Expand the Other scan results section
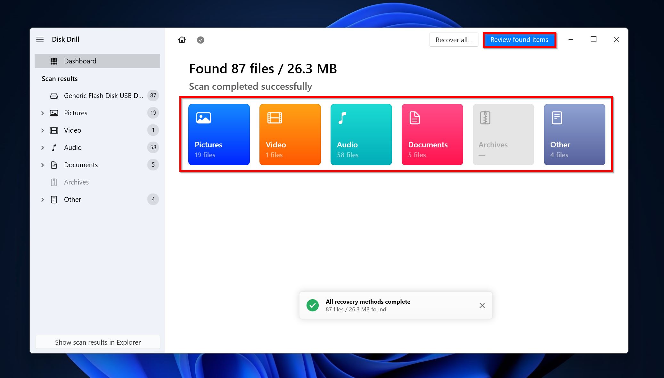 coord(42,199)
